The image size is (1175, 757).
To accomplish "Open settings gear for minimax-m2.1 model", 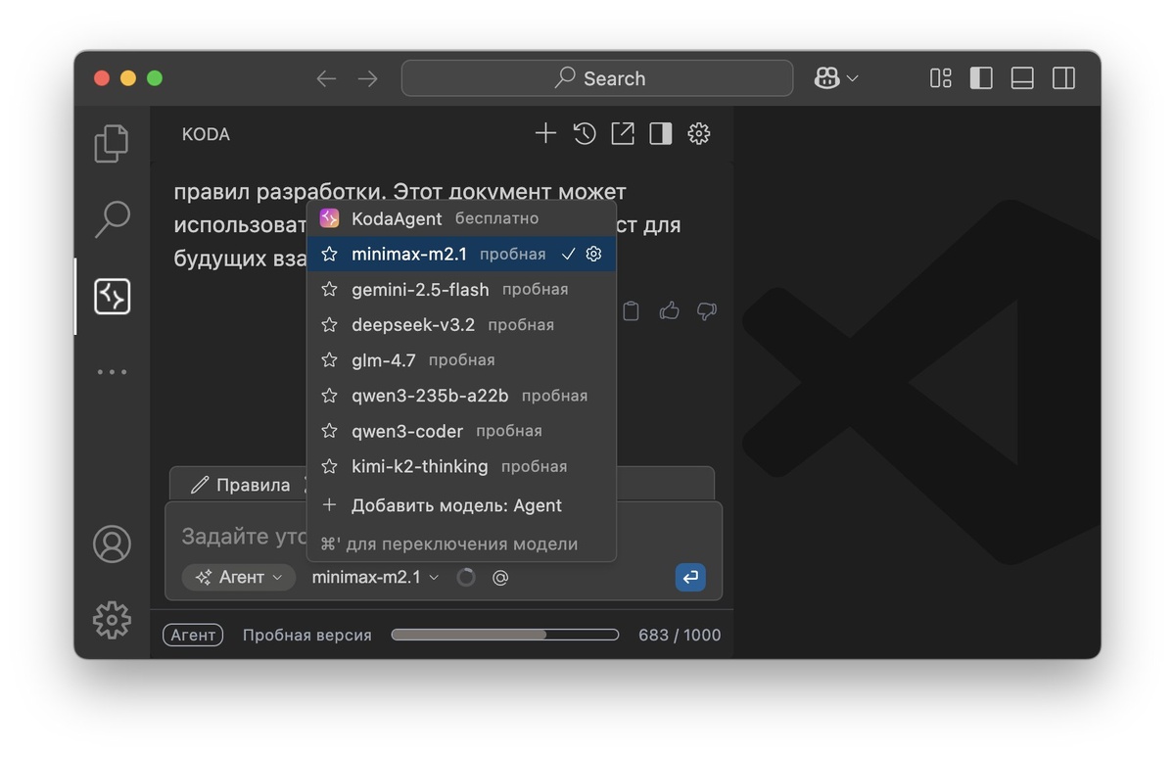I will pyautogui.click(x=593, y=254).
